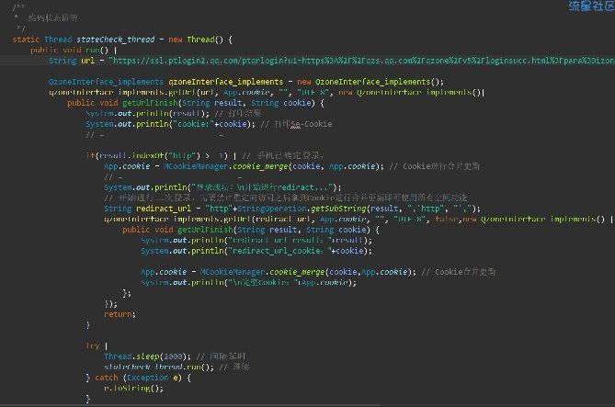This screenshot has width=615, height=407.
Task: Click the ssl.ptlogin2.qq.com URL string
Action: click(362, 61)
